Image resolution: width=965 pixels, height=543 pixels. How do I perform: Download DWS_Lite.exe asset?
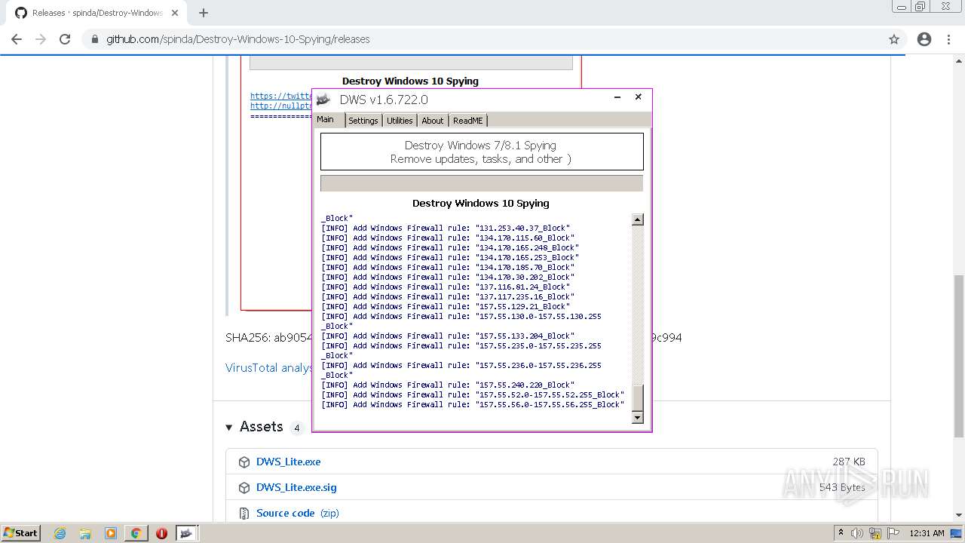click(288, 462)
